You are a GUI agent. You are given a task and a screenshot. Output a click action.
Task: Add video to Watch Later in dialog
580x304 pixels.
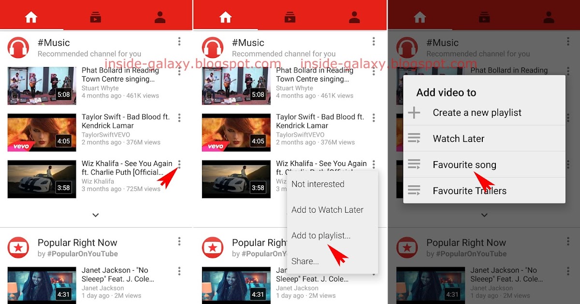pyautogui.click(x=484, y=138)
